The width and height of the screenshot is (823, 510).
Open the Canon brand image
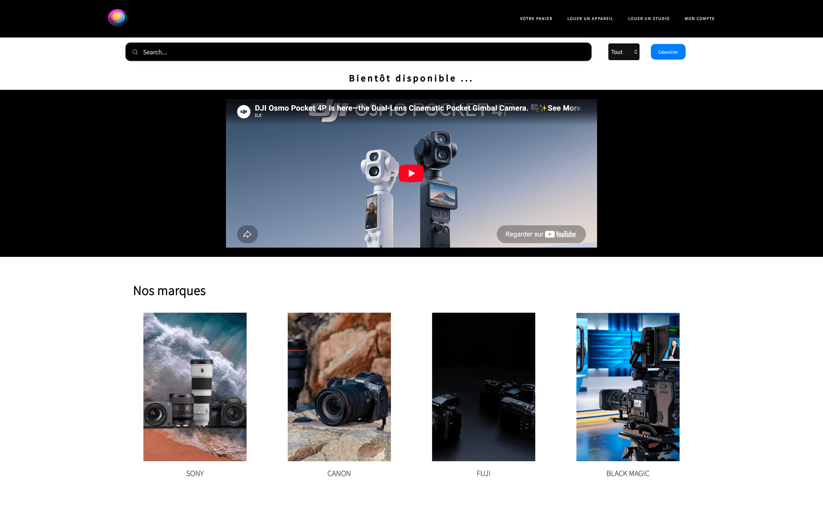pos(339,387)
